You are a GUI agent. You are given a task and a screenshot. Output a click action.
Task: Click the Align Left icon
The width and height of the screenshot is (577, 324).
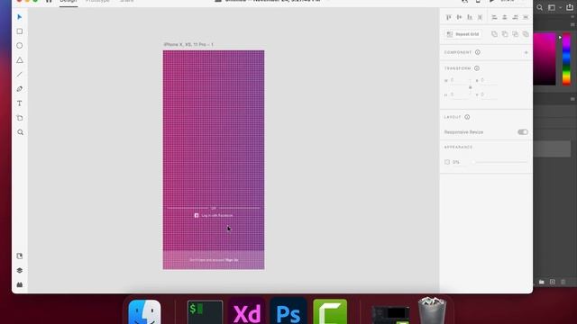point(494,17)
